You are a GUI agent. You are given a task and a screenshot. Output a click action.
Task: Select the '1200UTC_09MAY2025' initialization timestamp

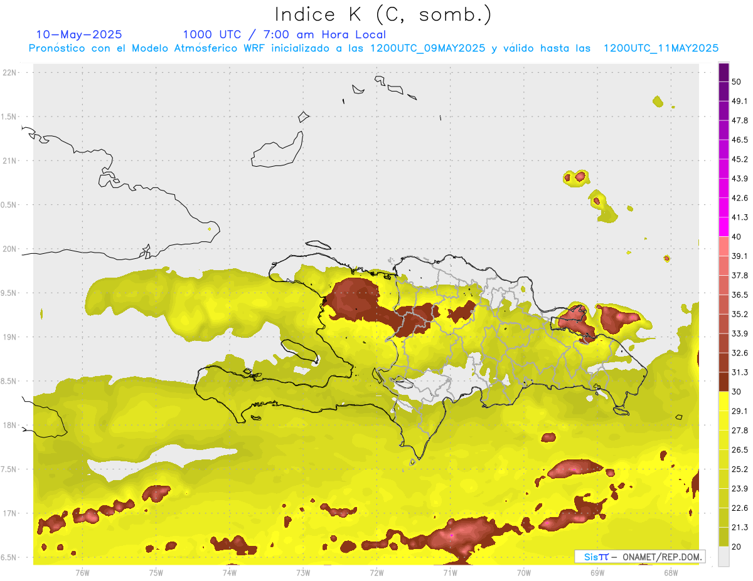tap(428, 48)
